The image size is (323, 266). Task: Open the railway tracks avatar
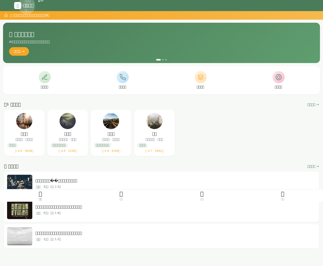[x=111, y=121]
